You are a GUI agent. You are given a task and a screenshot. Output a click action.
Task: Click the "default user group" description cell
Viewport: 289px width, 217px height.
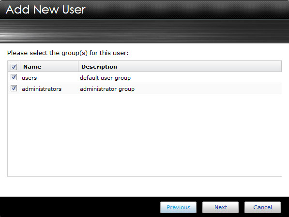[x=105, y=78]
